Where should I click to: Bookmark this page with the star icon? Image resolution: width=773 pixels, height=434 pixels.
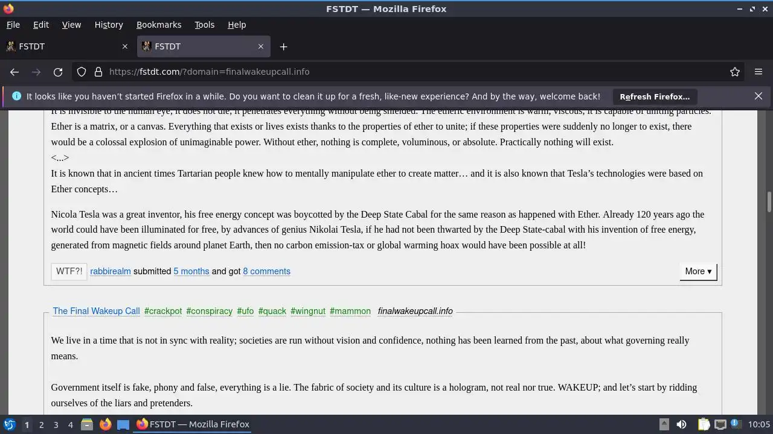pos(735,72)
